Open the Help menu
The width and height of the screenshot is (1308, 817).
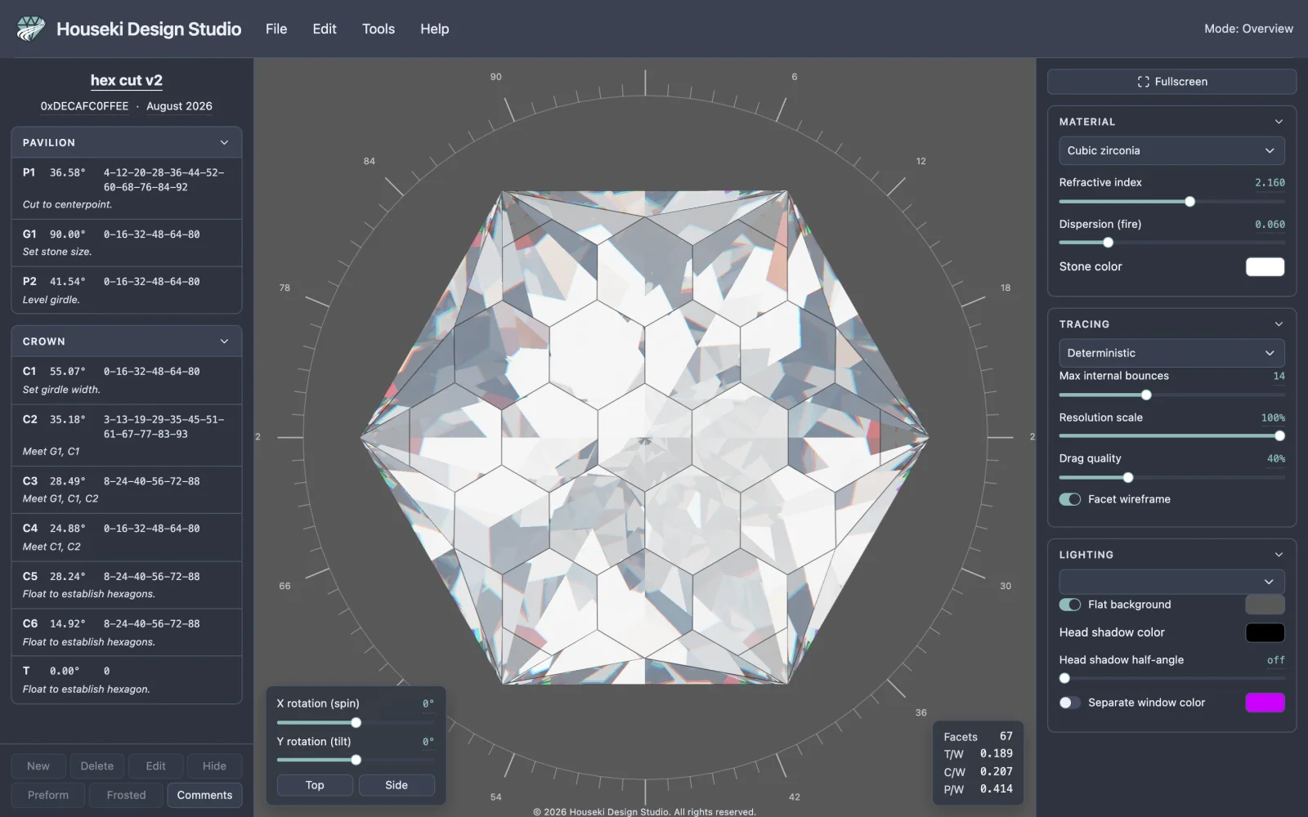(435, 29)
